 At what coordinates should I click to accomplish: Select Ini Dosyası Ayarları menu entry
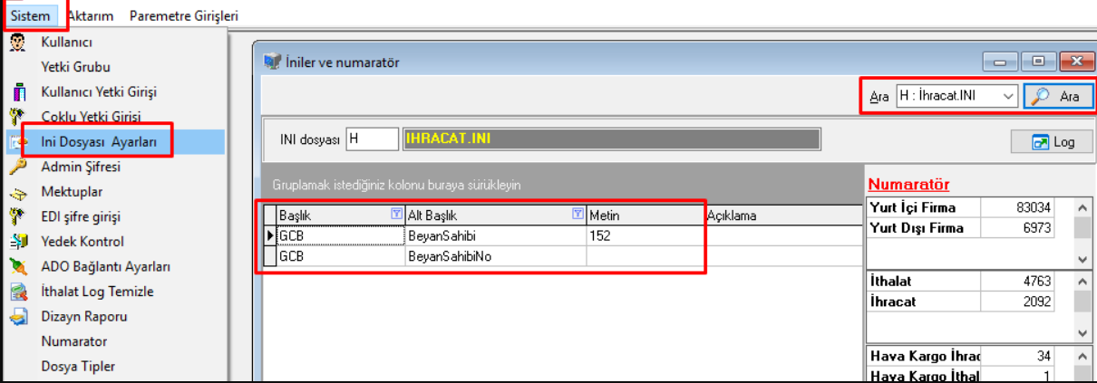coord(99,142)
